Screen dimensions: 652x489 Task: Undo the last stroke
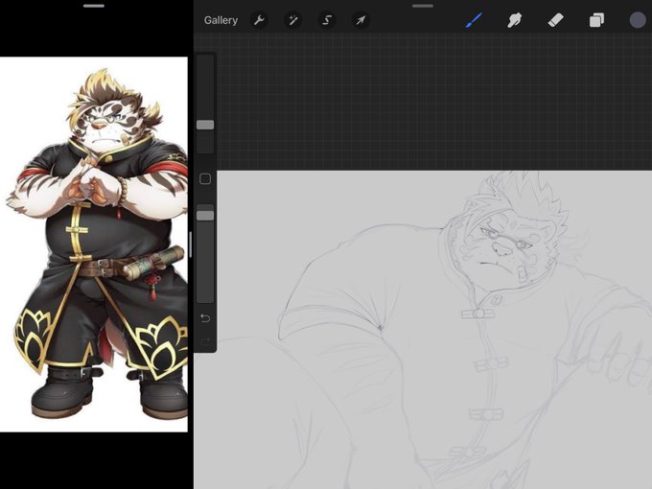tap(205, 318)
